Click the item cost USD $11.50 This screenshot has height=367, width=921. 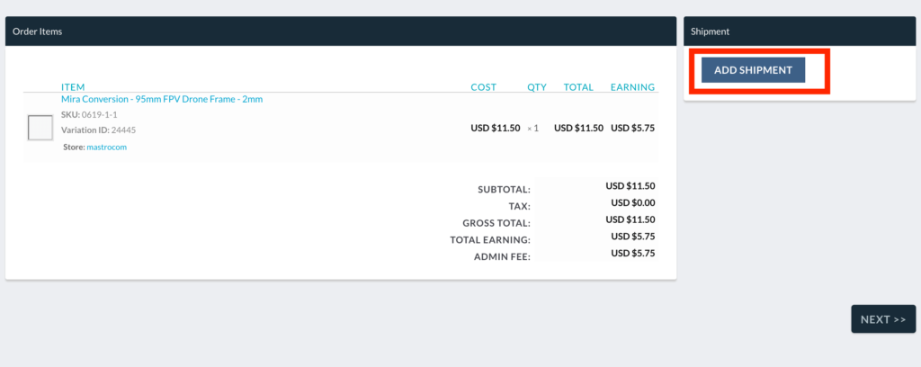pyautogui.click(x=495, y=128)
